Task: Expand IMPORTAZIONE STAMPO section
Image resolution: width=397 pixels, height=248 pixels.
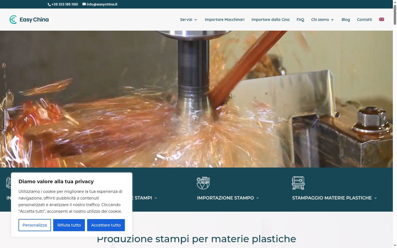Action: coord(228,198)
